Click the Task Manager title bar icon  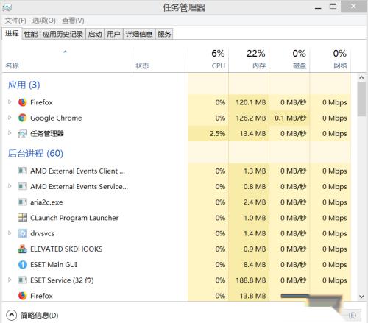[7, 7]
